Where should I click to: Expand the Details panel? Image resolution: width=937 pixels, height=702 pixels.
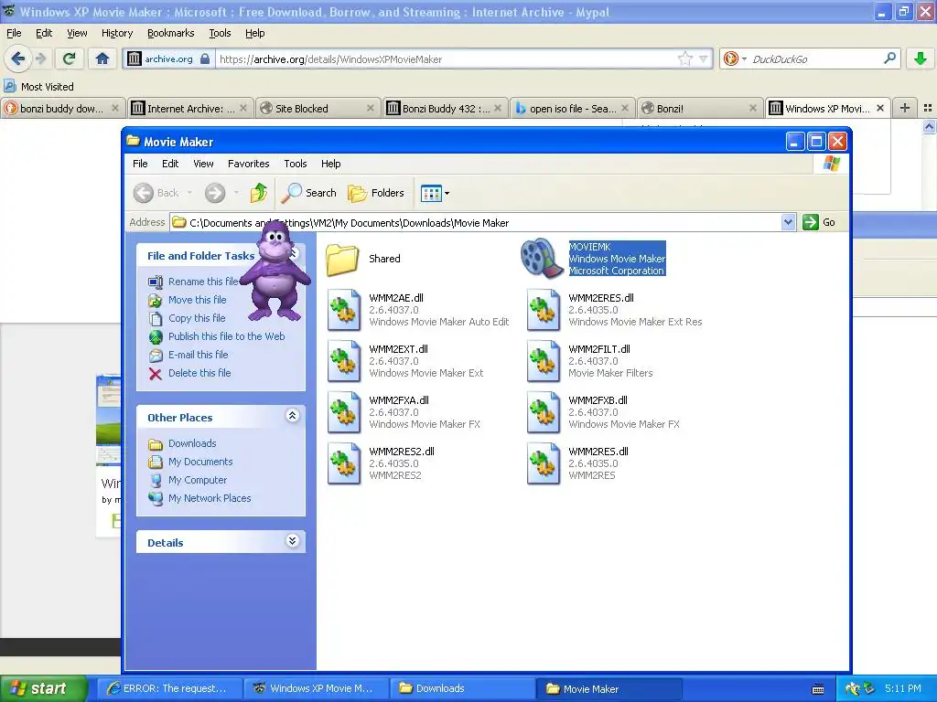[292, 541]
